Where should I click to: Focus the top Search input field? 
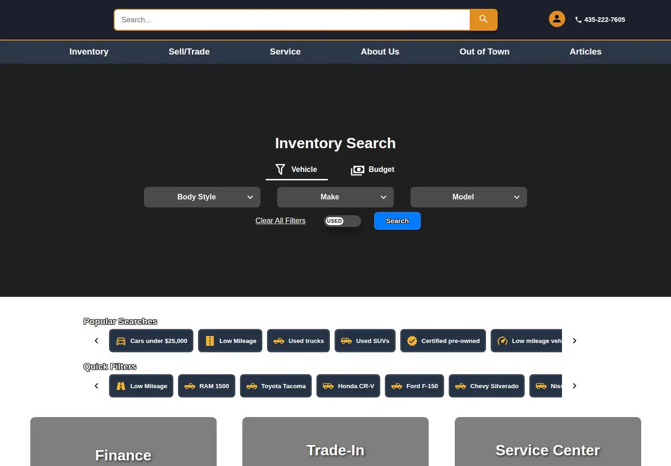click(292, 20)
